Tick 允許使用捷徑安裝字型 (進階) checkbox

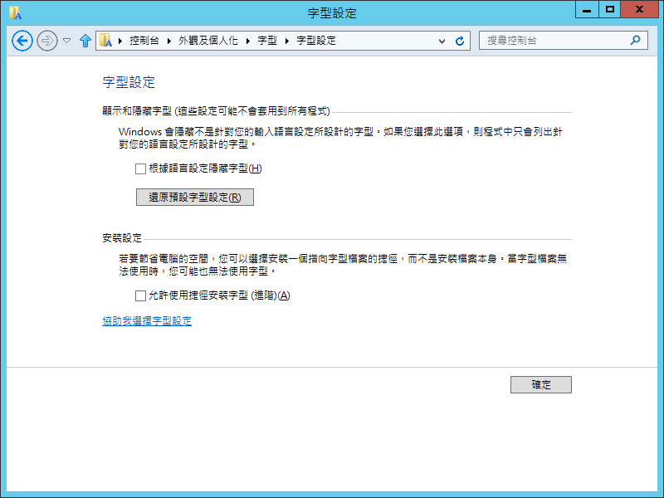click(140, 295)
